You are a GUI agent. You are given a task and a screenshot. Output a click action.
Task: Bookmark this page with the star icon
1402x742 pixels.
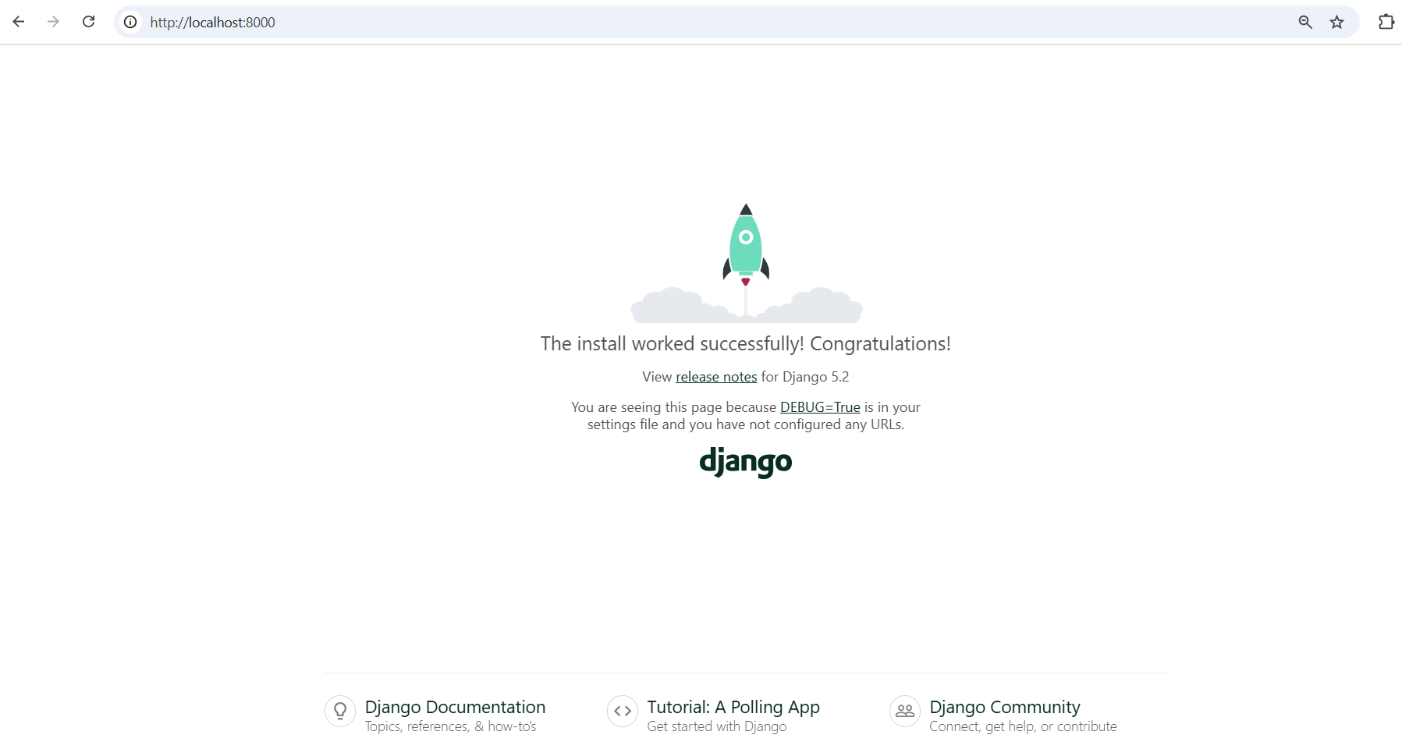pos(1337,22)
